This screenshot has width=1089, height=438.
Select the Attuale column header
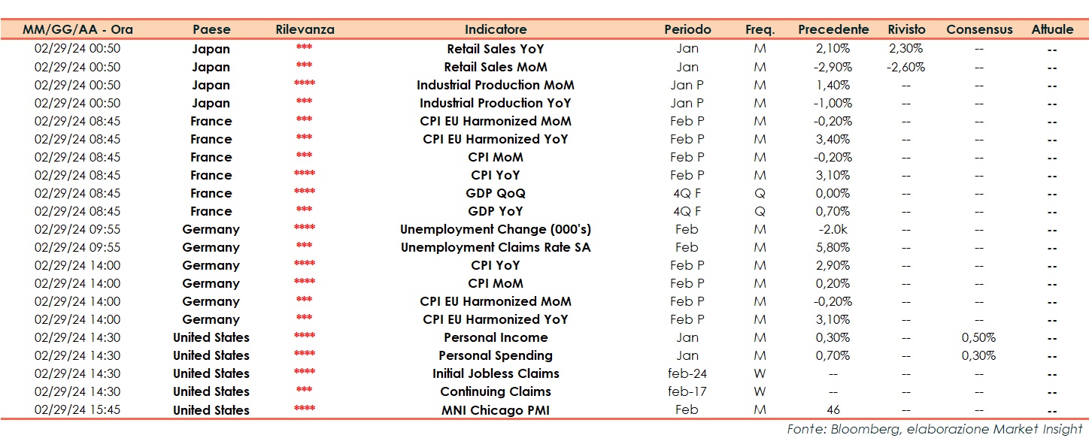pos(1052,30)
